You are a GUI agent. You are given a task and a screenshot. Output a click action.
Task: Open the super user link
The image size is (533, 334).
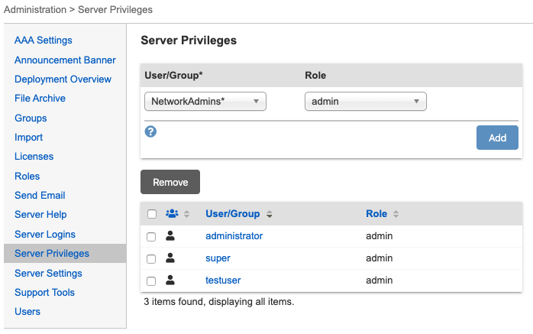pyautogui.click(x=218, y=258)
